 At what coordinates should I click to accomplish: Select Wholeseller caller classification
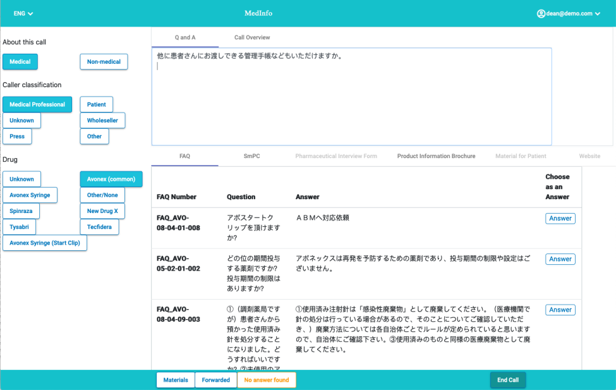[102, 120]
